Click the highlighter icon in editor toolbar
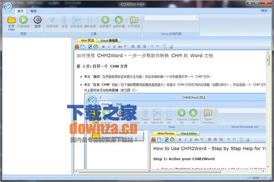Image resolution: width=274 pixels, height=182 pixels. [125, 46]
